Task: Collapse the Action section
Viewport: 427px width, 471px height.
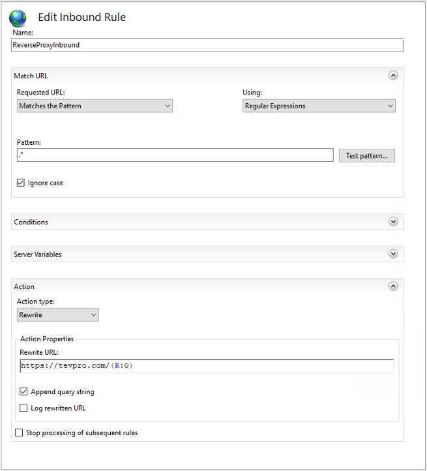Action: point(393,286)
